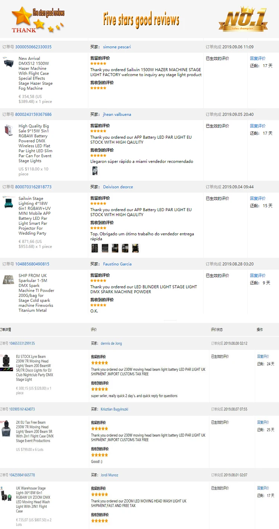Click the LED par light product thumbnail

click(x=8, y=130)
